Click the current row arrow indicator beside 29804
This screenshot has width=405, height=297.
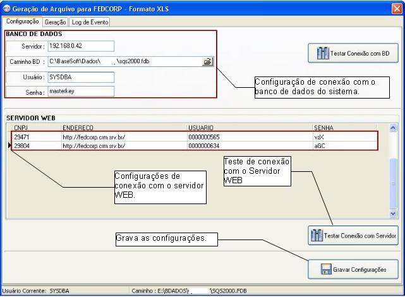9,145
